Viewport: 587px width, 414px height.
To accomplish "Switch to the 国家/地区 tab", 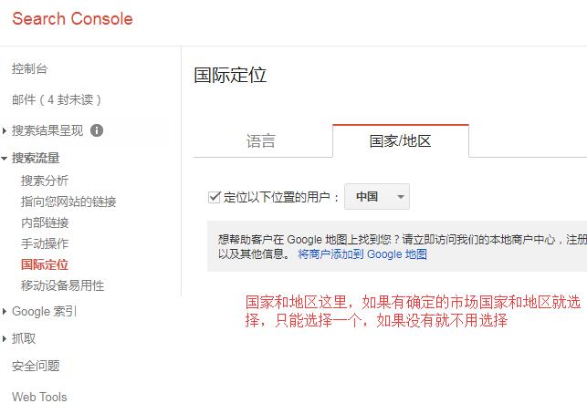I will 400,141.
